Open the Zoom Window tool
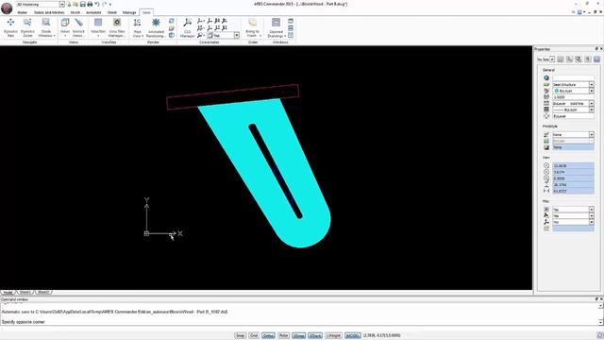The height and width of the screenshot is (340, 604). point(46,27)
